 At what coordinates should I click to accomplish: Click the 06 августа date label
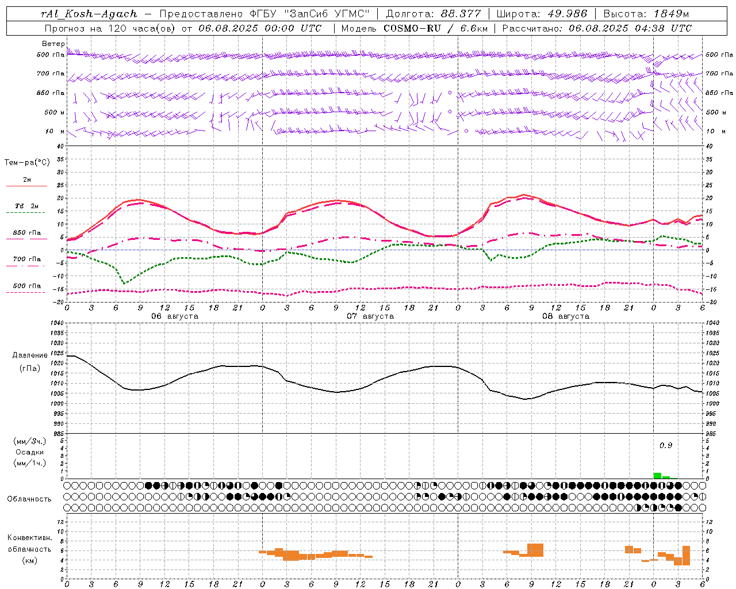coord(175,316)
